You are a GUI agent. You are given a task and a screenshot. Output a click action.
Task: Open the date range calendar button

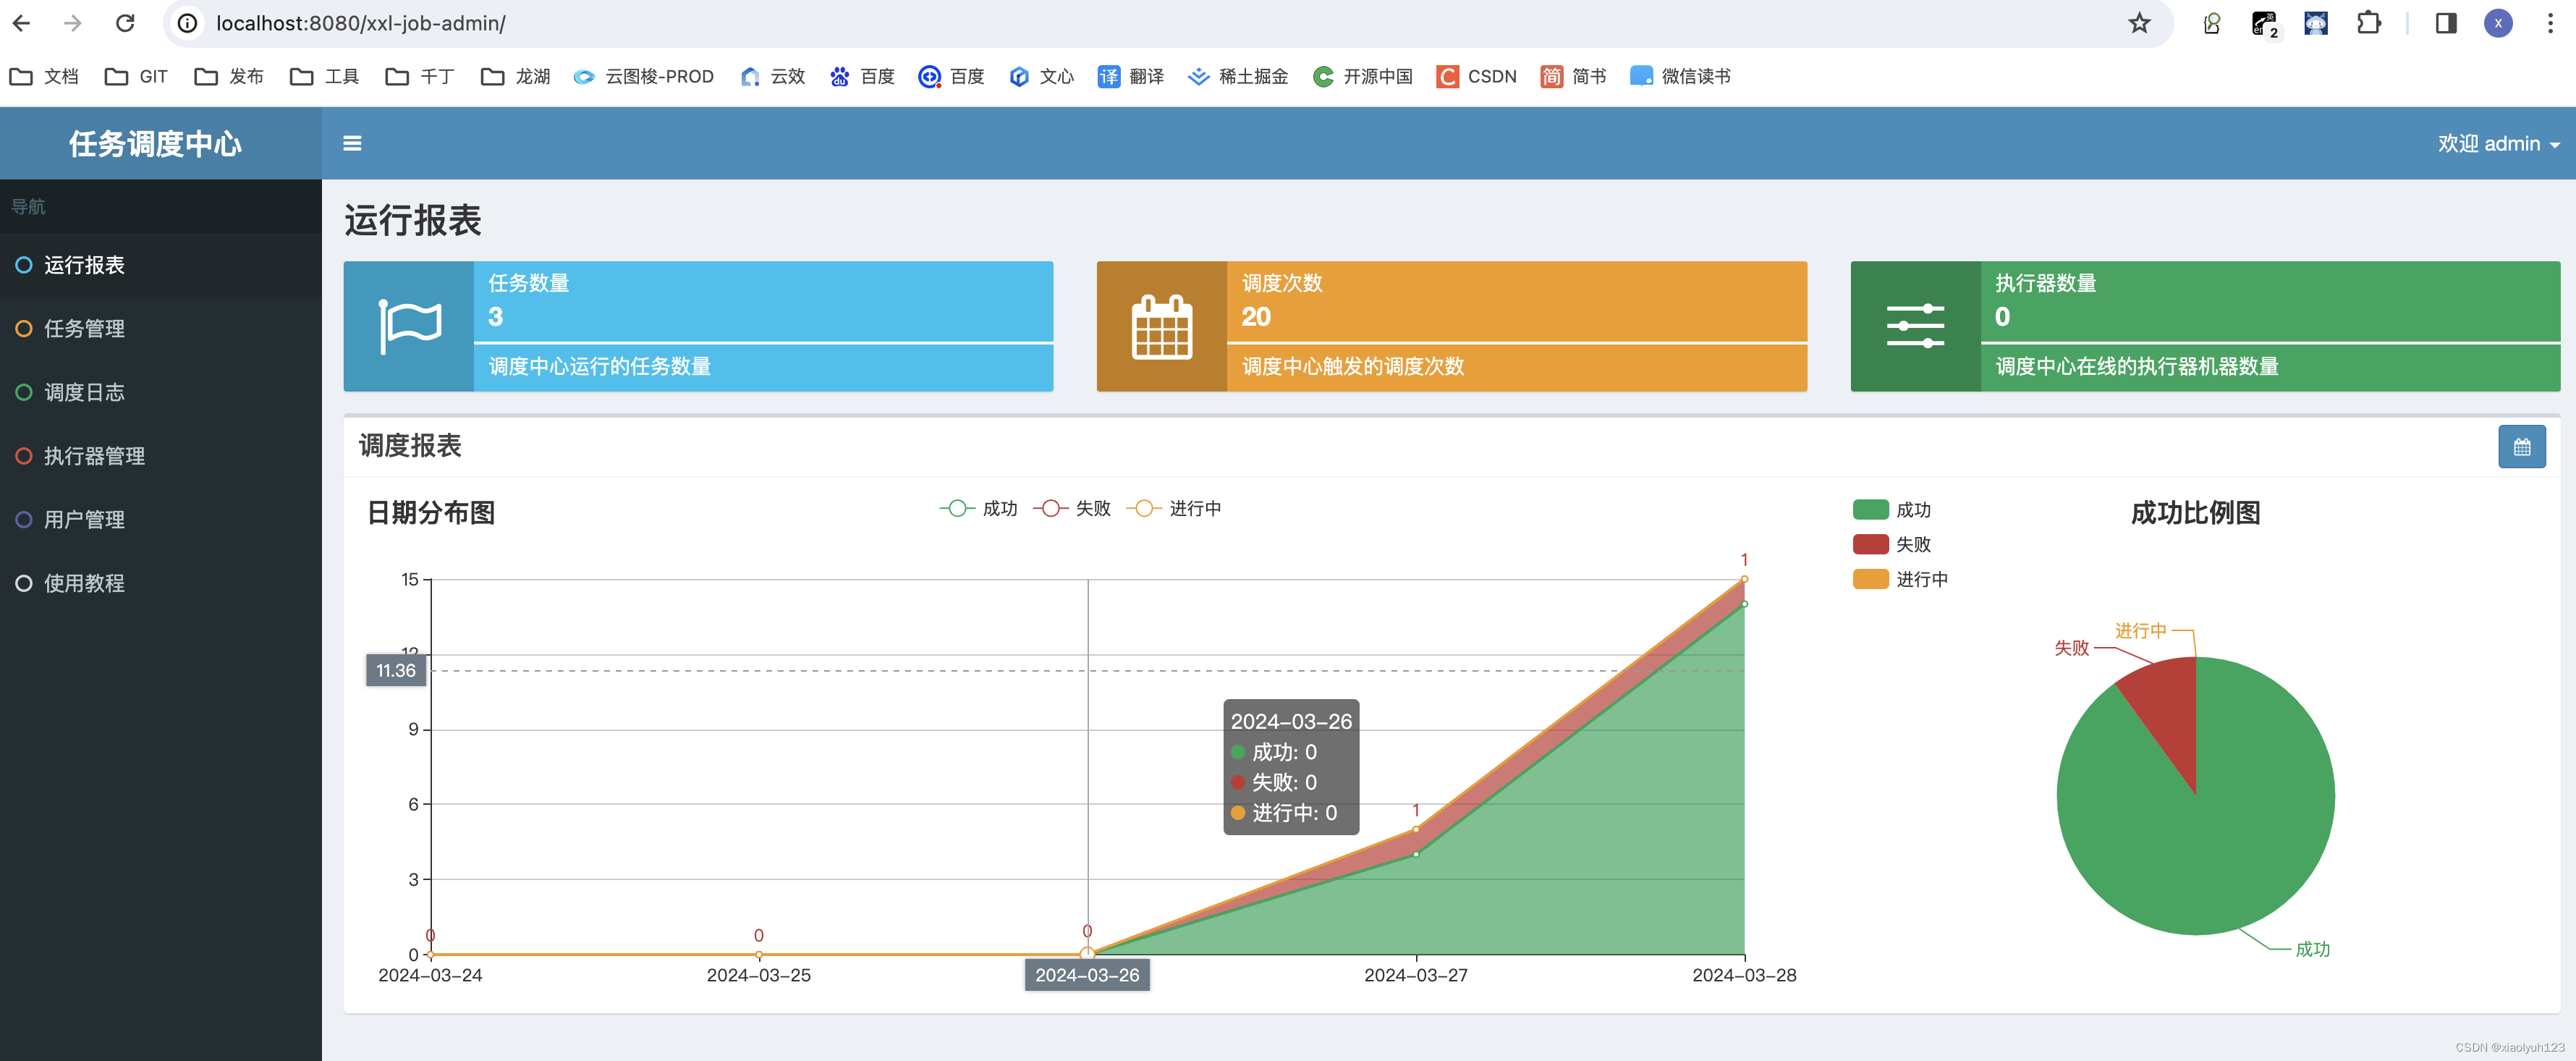(2521, 447)
